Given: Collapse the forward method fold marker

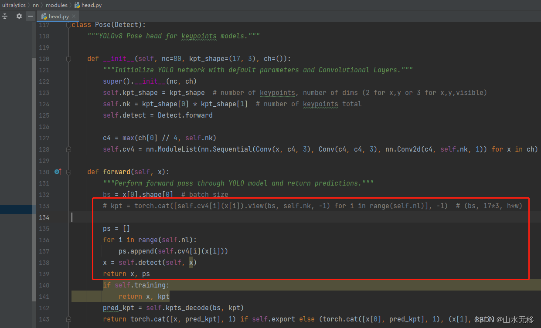Looking at the screenshot, I should pos(68,172).
